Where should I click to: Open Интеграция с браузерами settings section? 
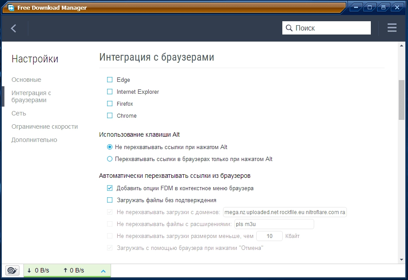[x=31, y=96]
